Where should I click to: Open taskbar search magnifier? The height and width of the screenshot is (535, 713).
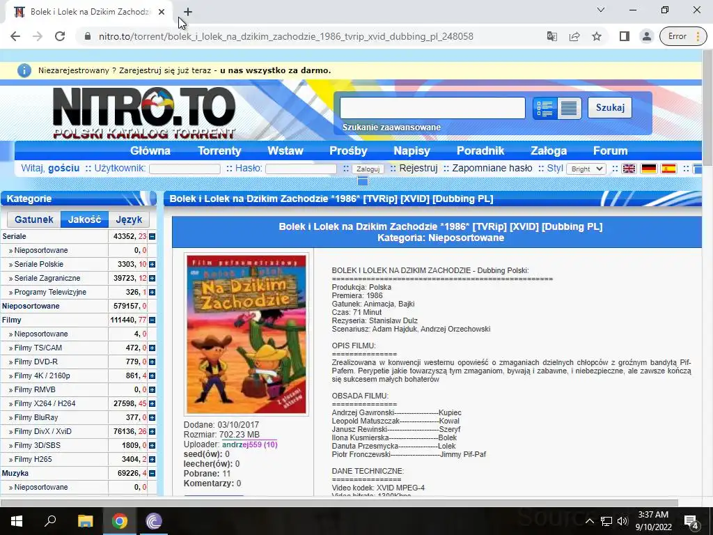(50, 521)
